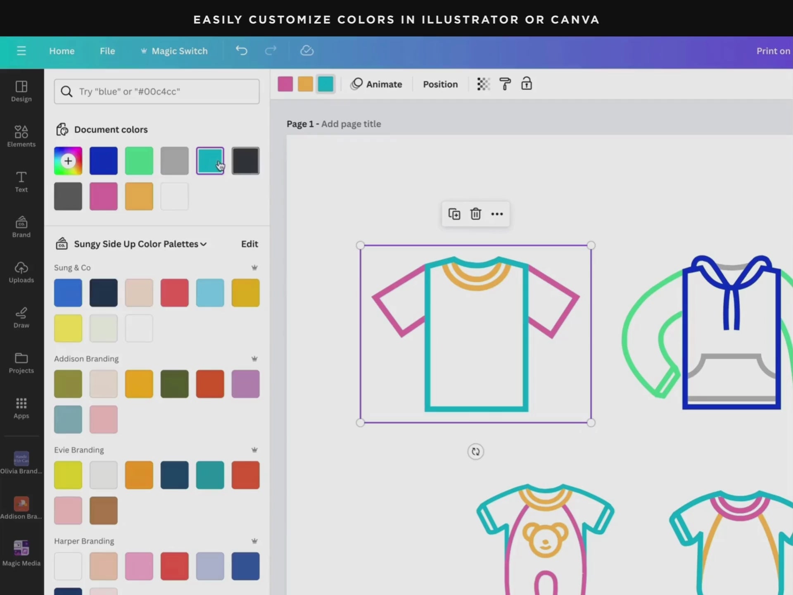
Task: Duplicate the selected t-shirt element
Action: pos(454,214)
